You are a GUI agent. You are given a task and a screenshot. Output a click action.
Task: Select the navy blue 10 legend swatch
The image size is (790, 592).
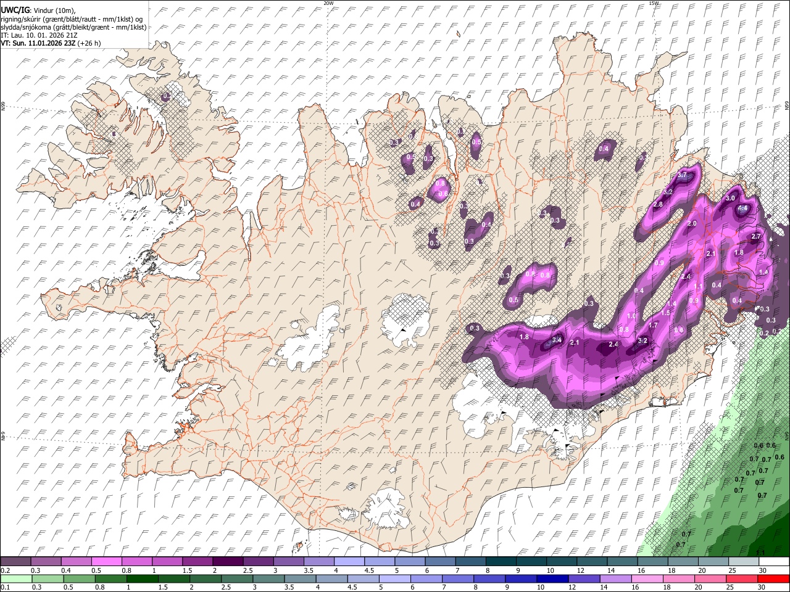pos(551,578)
